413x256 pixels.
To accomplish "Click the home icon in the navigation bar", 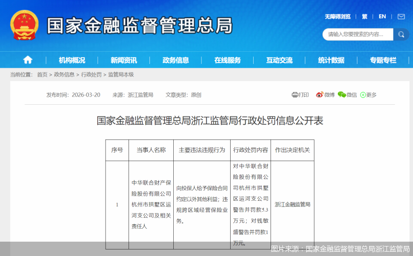I will [27, 60].
